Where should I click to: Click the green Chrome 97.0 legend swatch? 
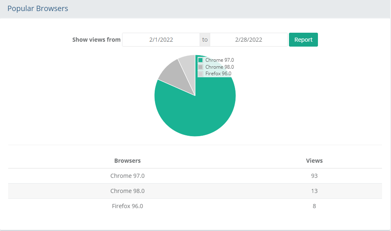click(200, 60)
